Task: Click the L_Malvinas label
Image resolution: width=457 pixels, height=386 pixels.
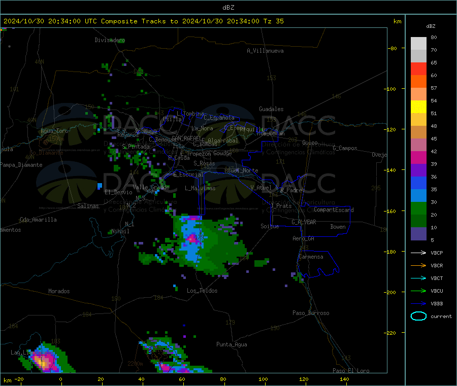Action: coord(200,188)
